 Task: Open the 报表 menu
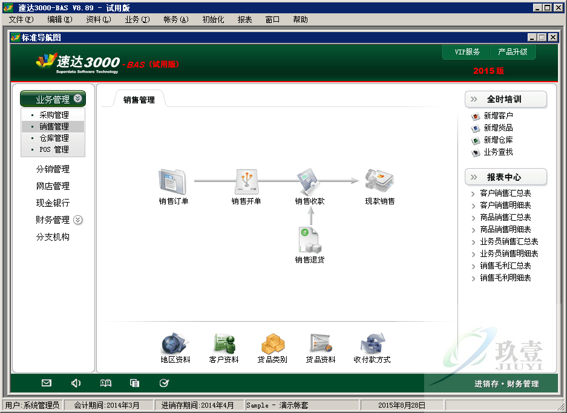point(245,19)
